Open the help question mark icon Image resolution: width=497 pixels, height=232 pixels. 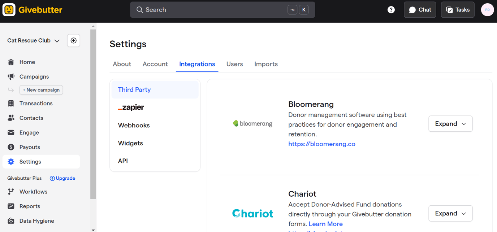(x=391, y=10)
